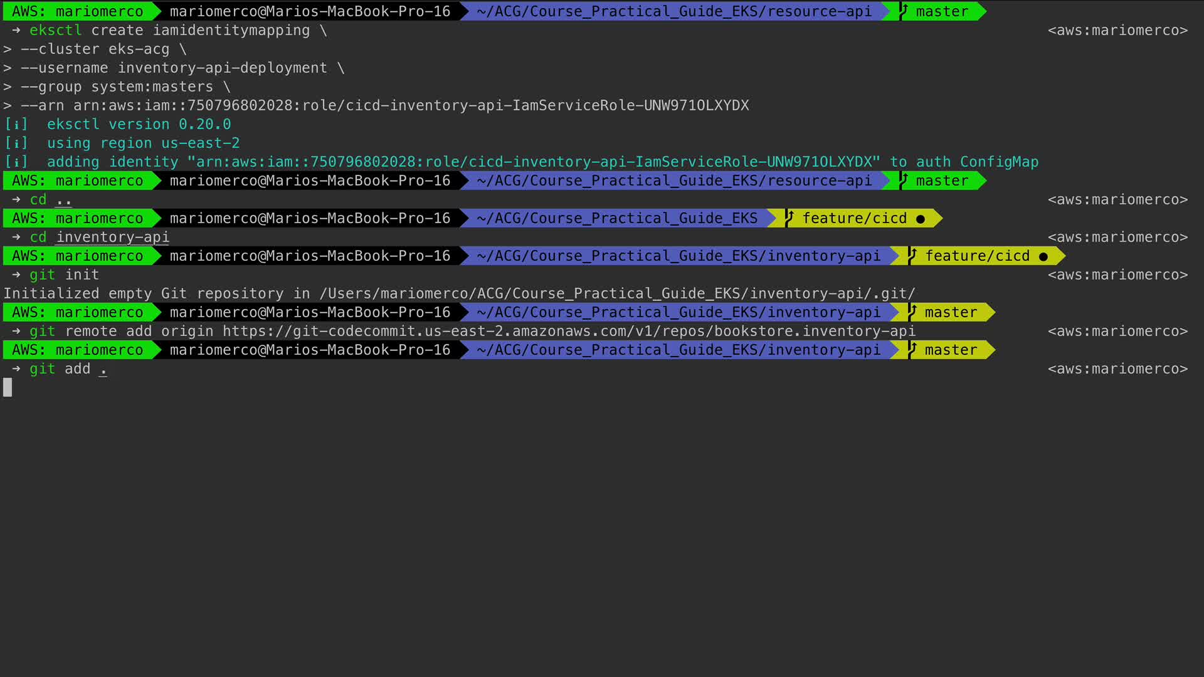1204x677 pixels.
Task: Click the info marker before 'using region us-east-2'
Action: (16, 143)
